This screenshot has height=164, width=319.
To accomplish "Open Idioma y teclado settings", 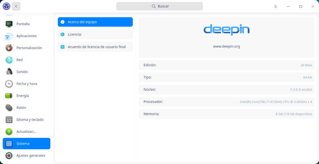I will coord(26,120).
